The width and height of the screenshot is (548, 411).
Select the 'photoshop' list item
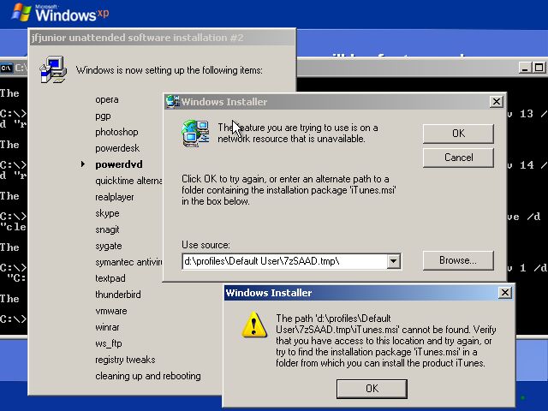tap(116, 132)
